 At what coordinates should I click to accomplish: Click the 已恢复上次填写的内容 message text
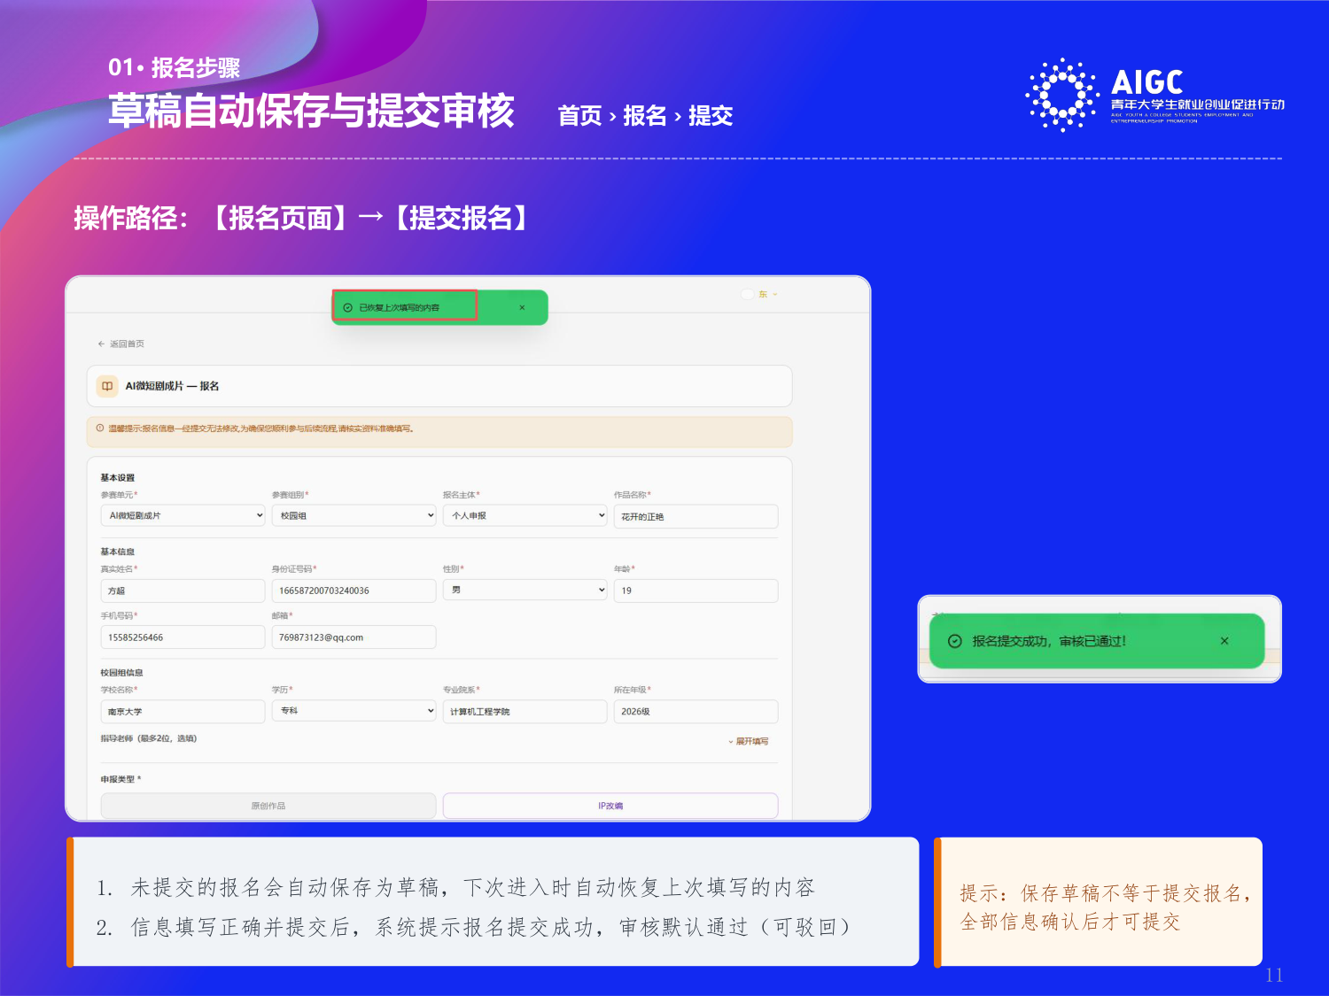pos(399,307)
